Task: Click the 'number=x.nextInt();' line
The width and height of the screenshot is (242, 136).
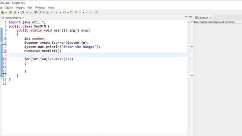Action: 43,51
